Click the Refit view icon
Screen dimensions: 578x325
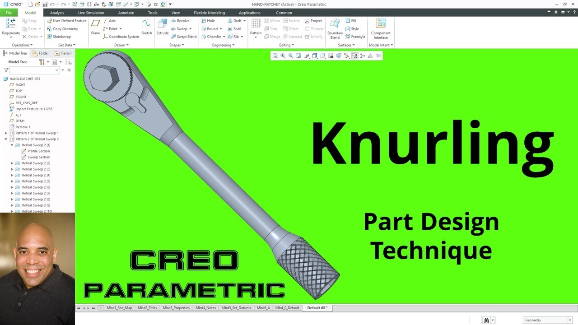[275, 56]
